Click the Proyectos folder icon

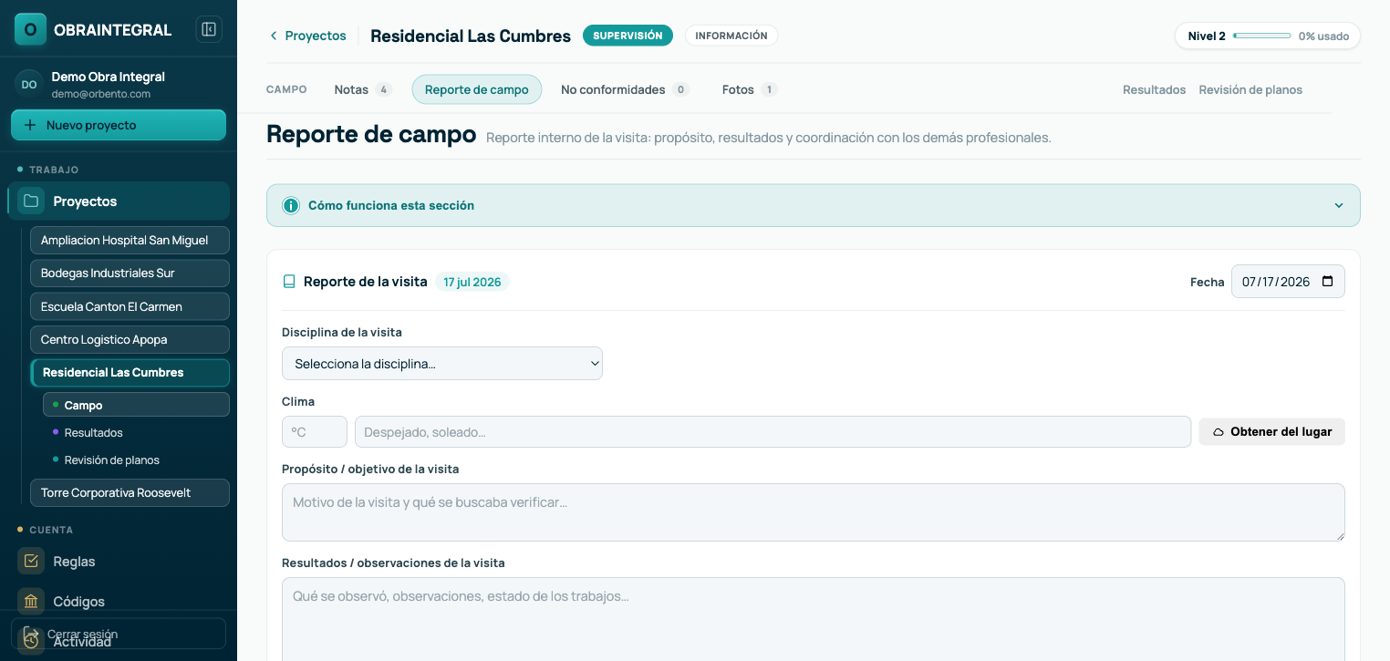31,201
